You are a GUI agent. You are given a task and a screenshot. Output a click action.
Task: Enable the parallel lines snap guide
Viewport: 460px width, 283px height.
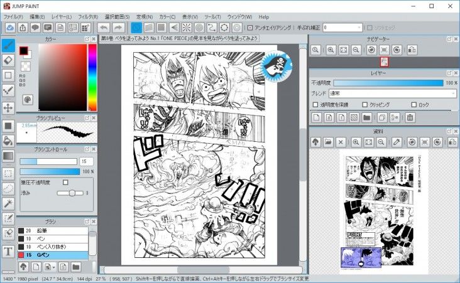(149, 28)
